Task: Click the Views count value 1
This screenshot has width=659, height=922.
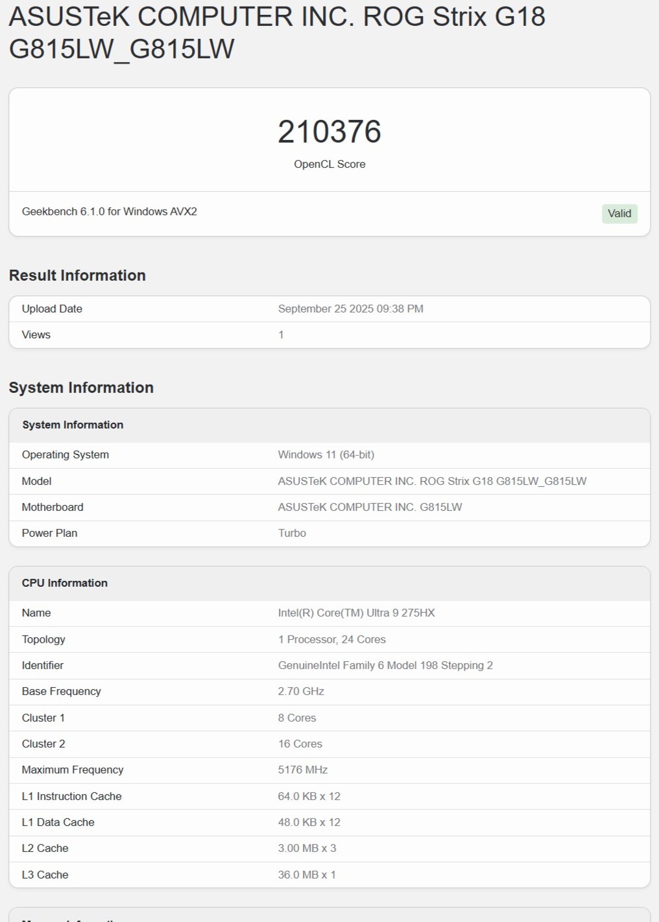Action: (x=281, y=335)
